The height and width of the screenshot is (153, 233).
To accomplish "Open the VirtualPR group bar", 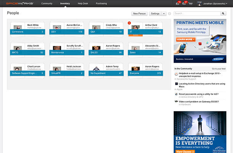I will pyautogui.click(x=67, y=73).
